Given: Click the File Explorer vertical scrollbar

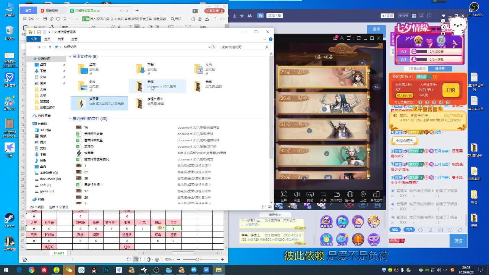Looking at the screenshot, I should pyautogui.click(x=271, y=107).
